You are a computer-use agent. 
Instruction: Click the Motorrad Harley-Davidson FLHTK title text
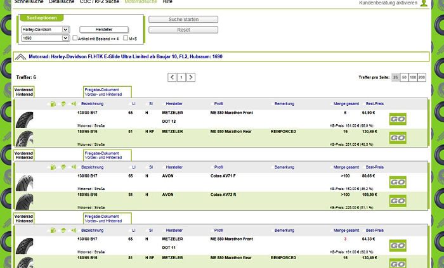point(126,56)
